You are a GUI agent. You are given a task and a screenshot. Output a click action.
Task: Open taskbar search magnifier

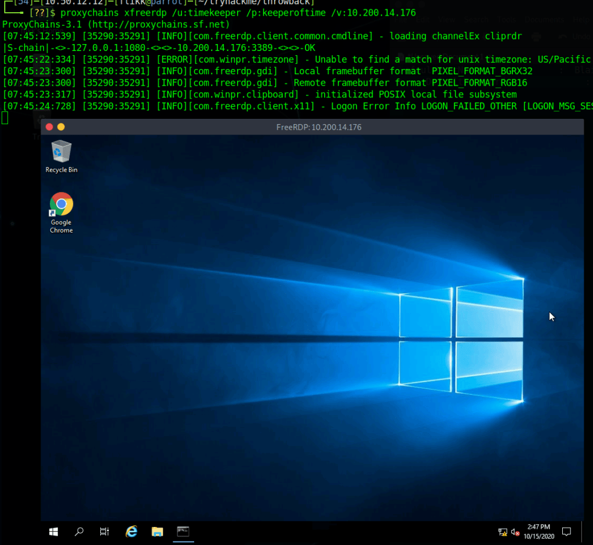point(79,531)
